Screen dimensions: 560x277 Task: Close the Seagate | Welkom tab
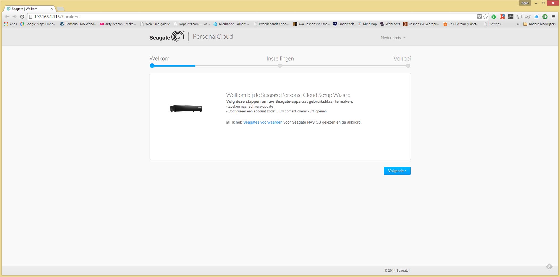(51, 9)
